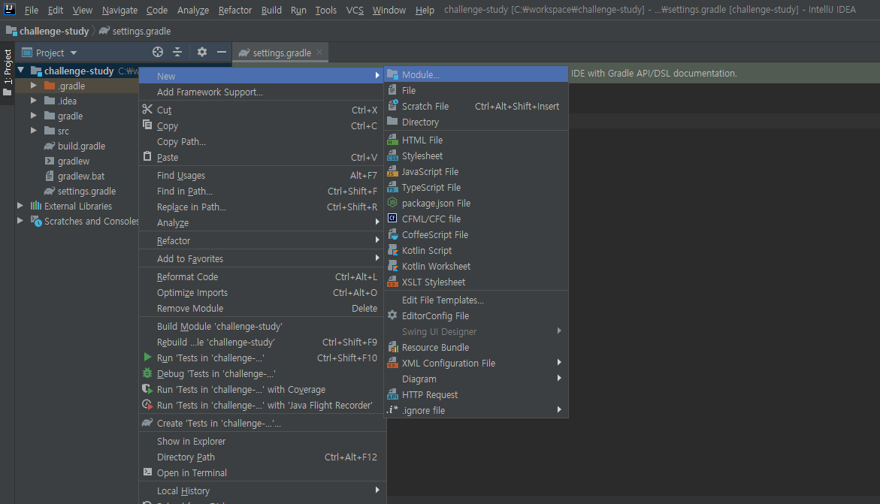Click the Scratch File icon
The width and height of the screenshot is (880, 504).
[x=392, y=106]
